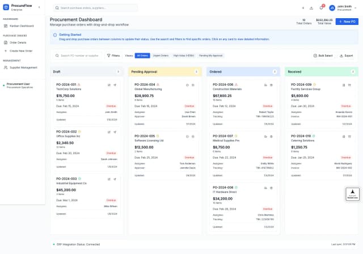Click the edit icon on PO-2024-001 card
The image size is (363, 254).
point(109,84)
